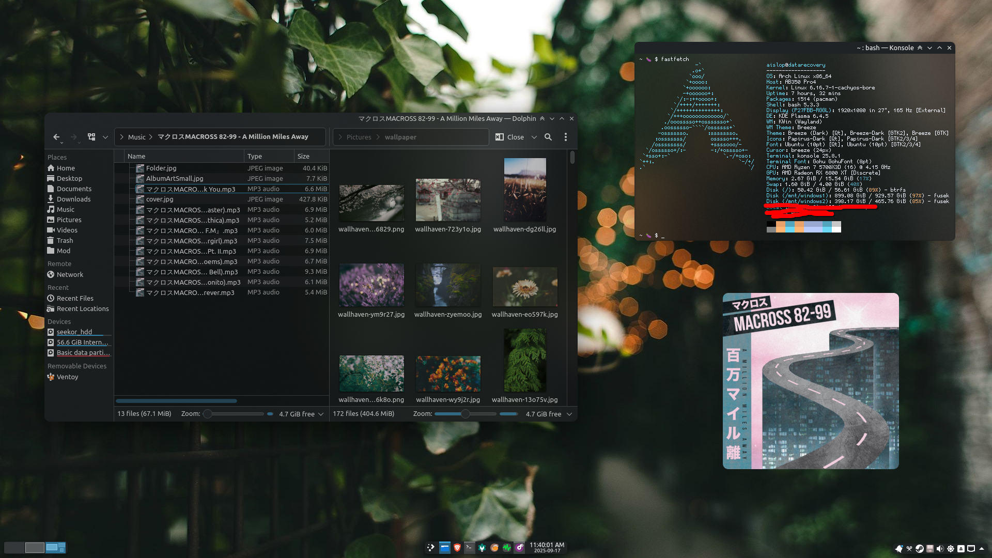Select the mp3 ending in Bell).mp3
Viewport: 992px width, 558px height.
click(x=192, y=272)
